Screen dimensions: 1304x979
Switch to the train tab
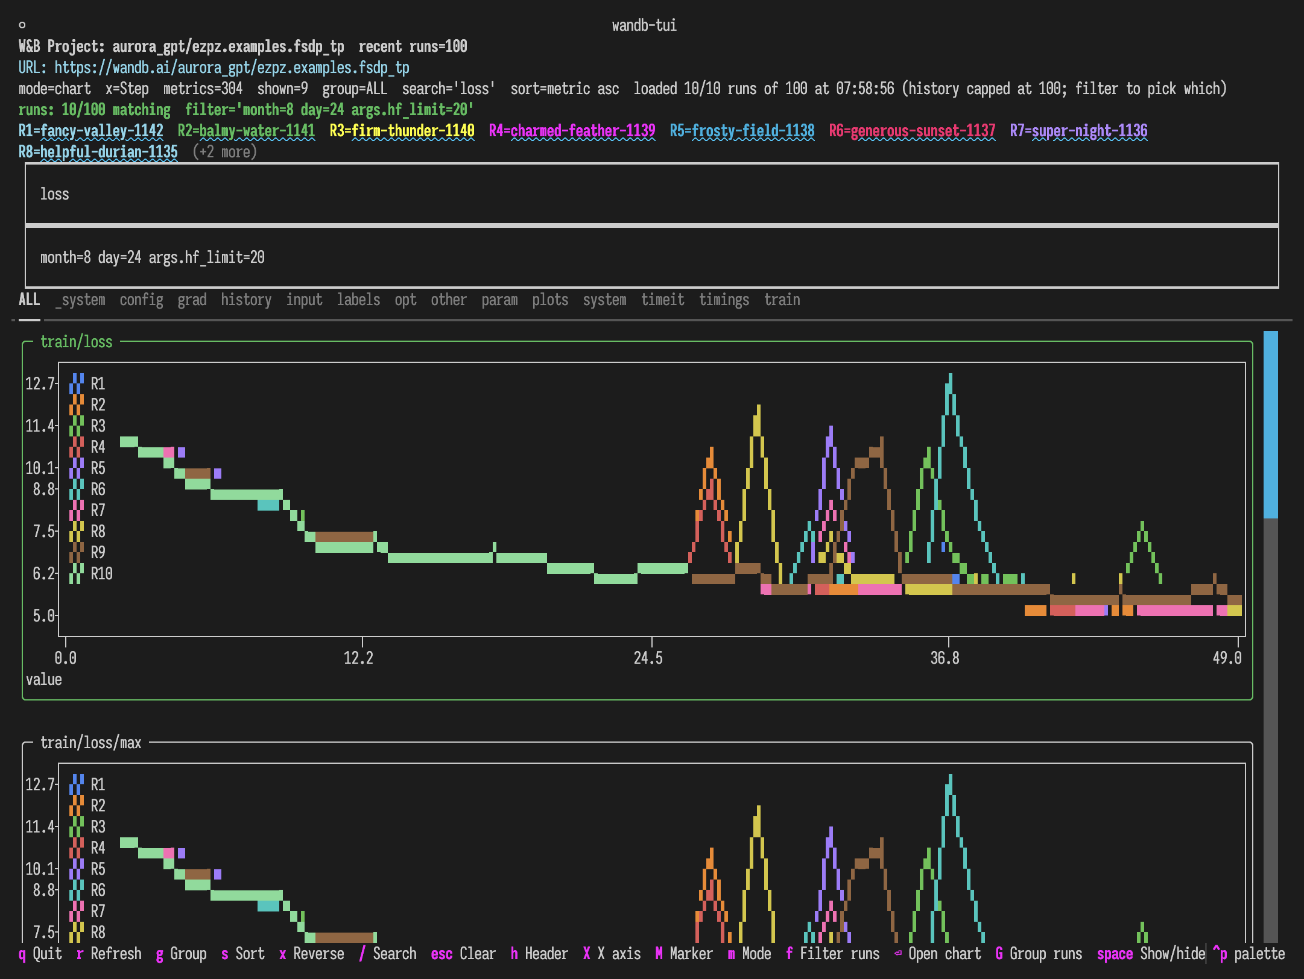click(782, 300)
